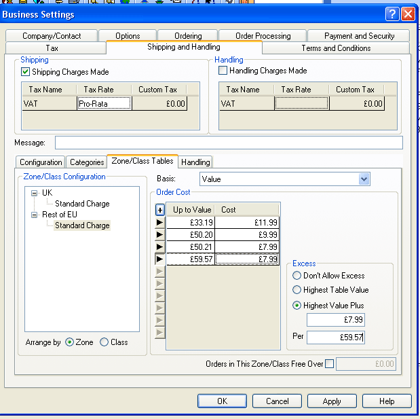Collapse the Rest of EU tree node
Viewport: 420px width, 419px height.
pos(34,215)
